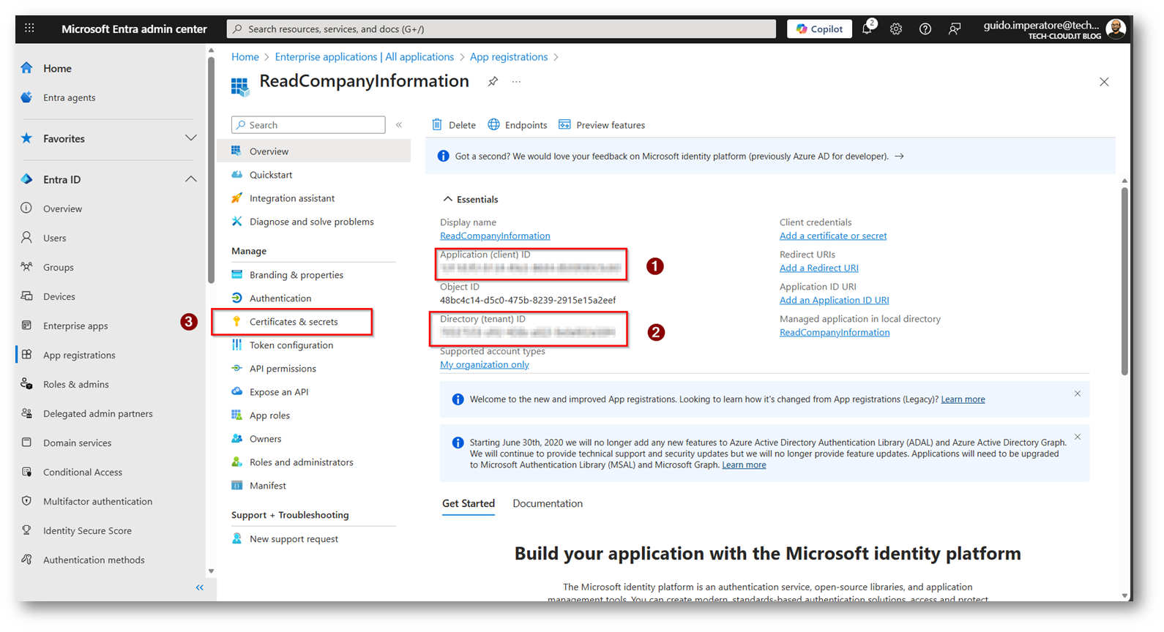Dismiss the ADAL deprecation notice

pos(1077,437)
